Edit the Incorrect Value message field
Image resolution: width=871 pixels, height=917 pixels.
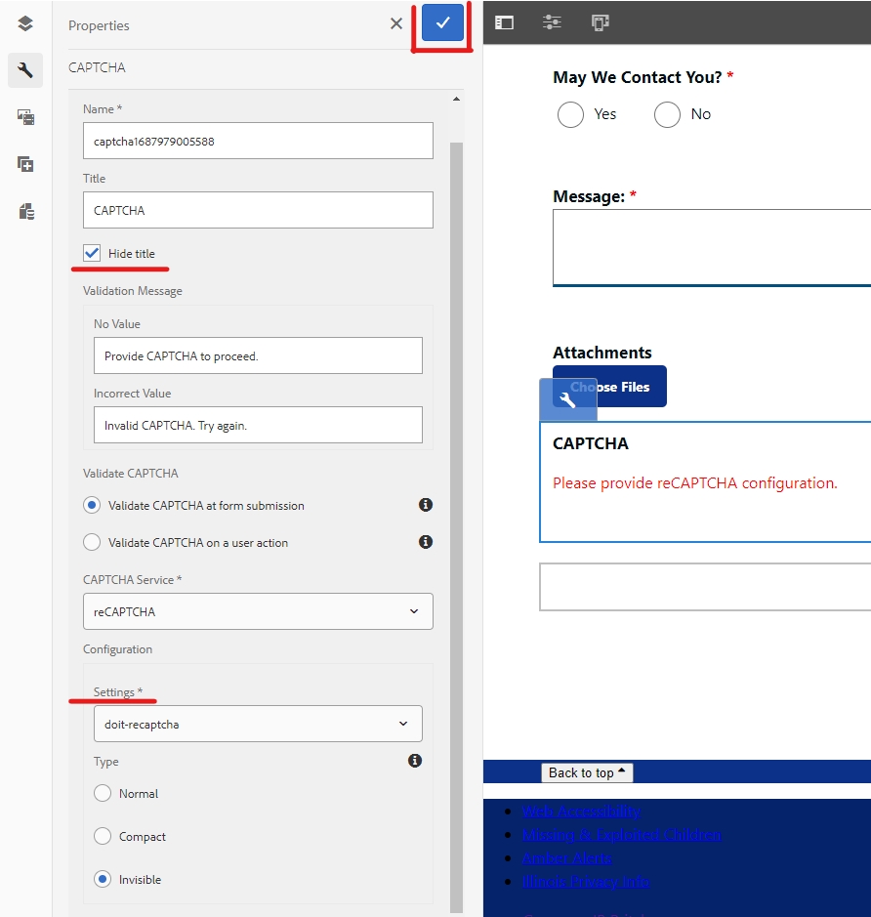tap(258, 425)
